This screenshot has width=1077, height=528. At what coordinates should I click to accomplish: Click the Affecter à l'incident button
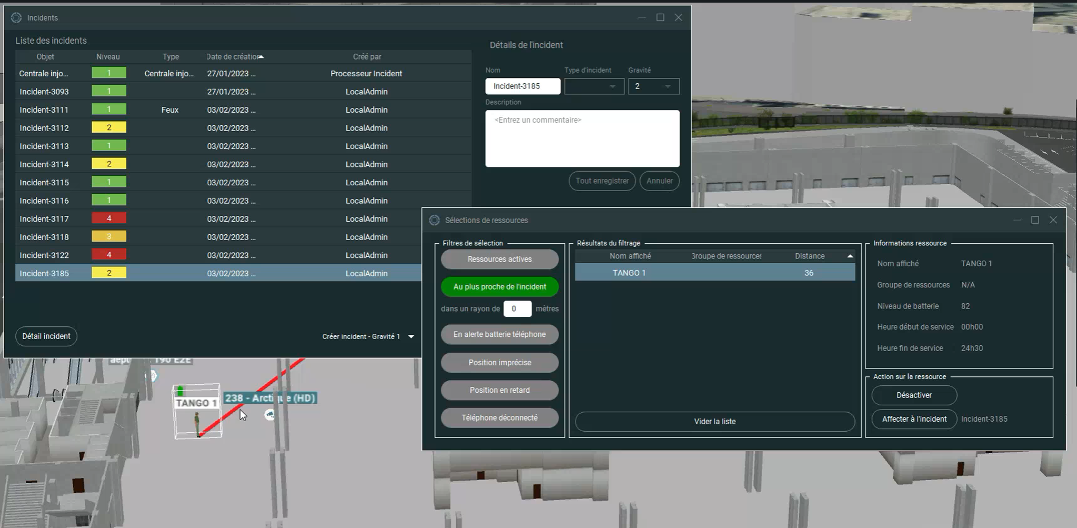point(914,419)
